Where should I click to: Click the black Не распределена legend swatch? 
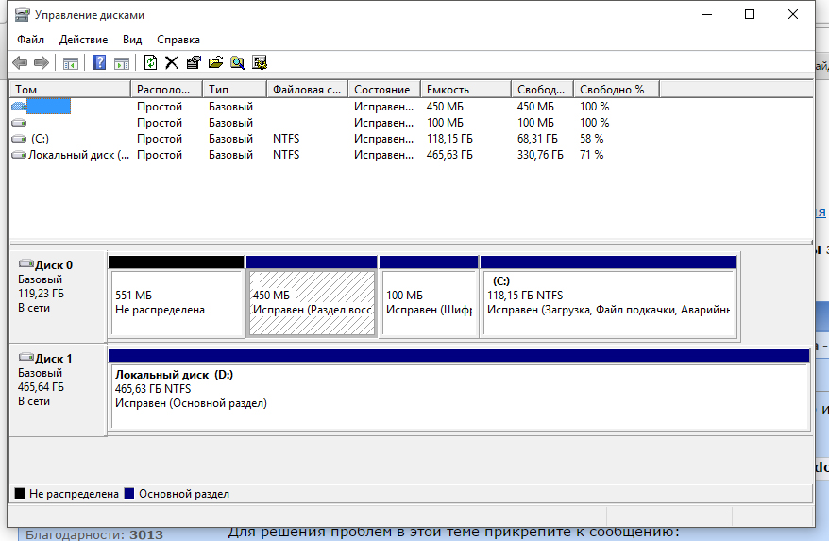click(20, 494)
